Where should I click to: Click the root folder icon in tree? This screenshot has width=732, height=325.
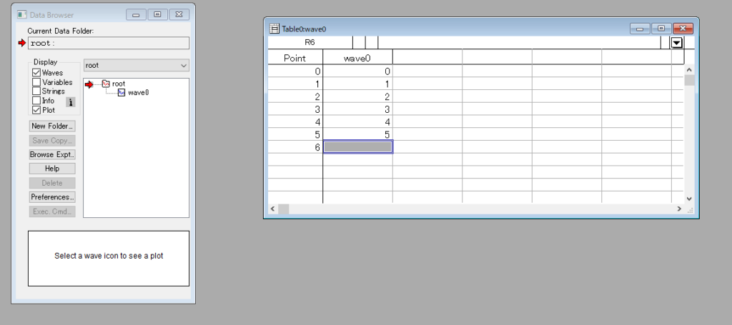pyautogui.click(x=106, y=84)
